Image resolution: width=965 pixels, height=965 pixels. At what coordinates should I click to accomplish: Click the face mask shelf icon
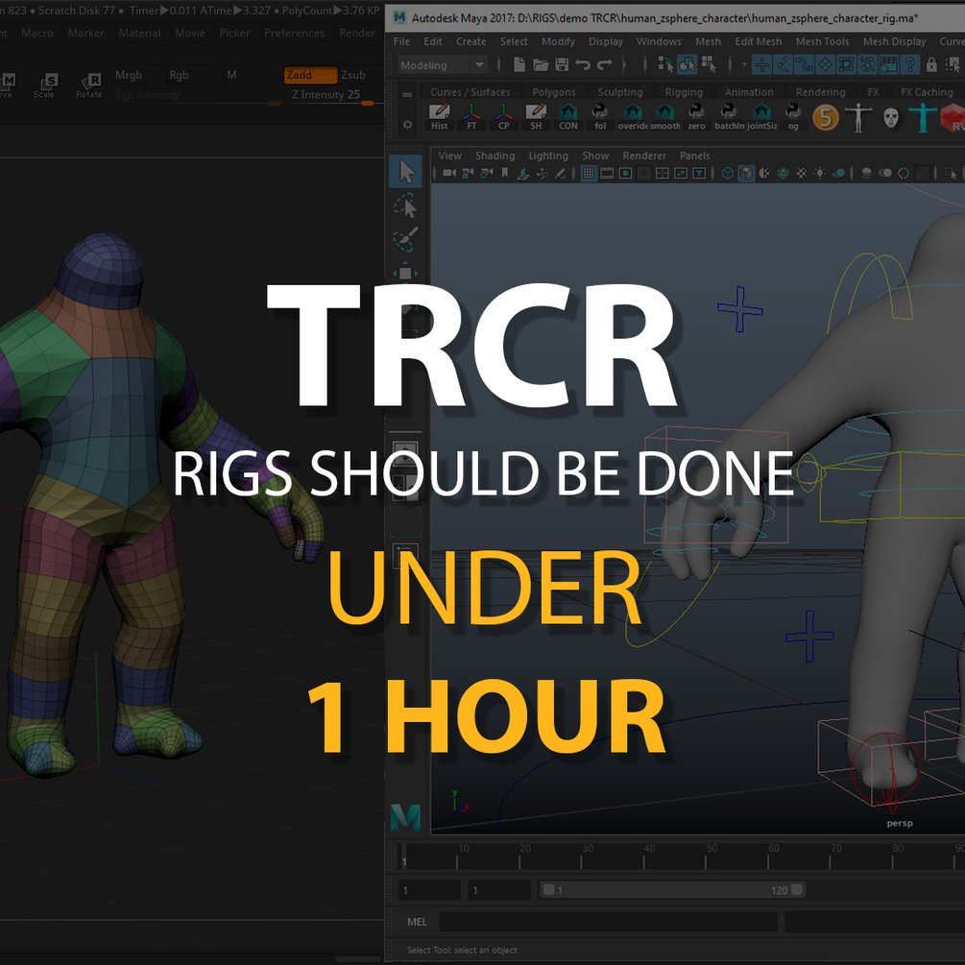890,117
